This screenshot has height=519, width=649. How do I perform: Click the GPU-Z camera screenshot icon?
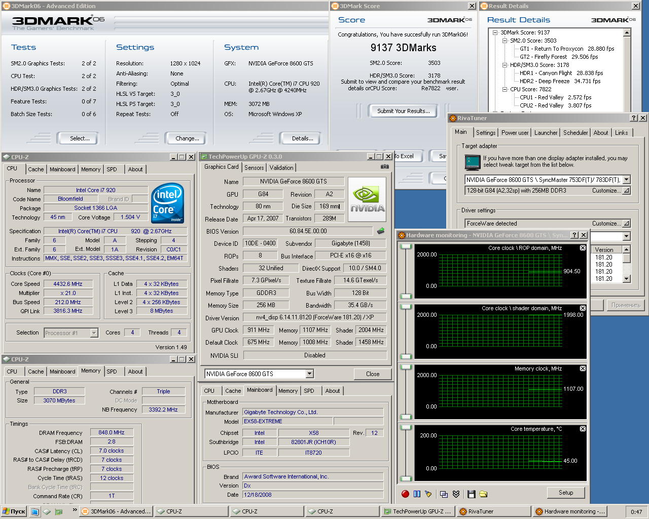click(385, 167)
